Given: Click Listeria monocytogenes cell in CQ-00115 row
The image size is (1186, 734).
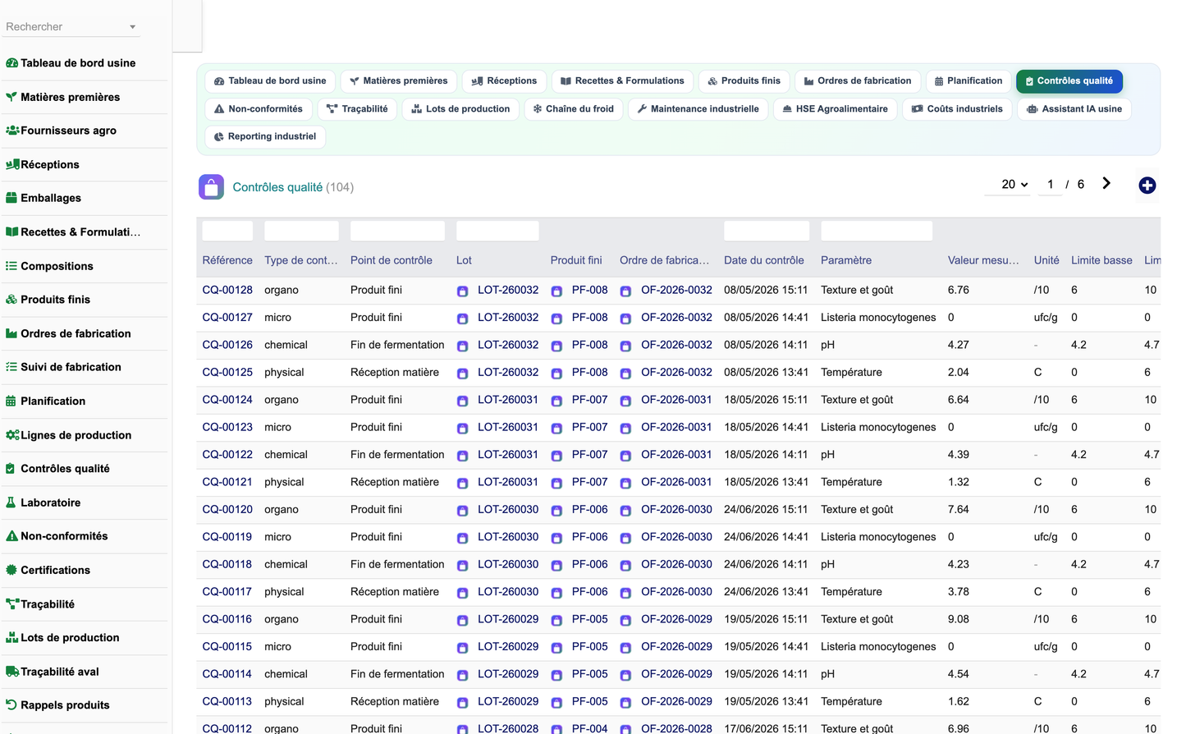Looking at the screenshot, I should pyautogui.click(x=878, y=646).
